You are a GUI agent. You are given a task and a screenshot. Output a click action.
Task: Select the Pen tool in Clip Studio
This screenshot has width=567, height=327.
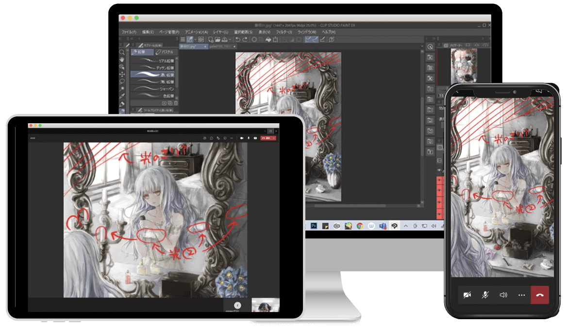pos(122,104)
